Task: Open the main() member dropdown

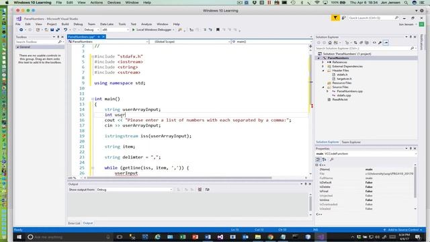Action: point(271,42)
